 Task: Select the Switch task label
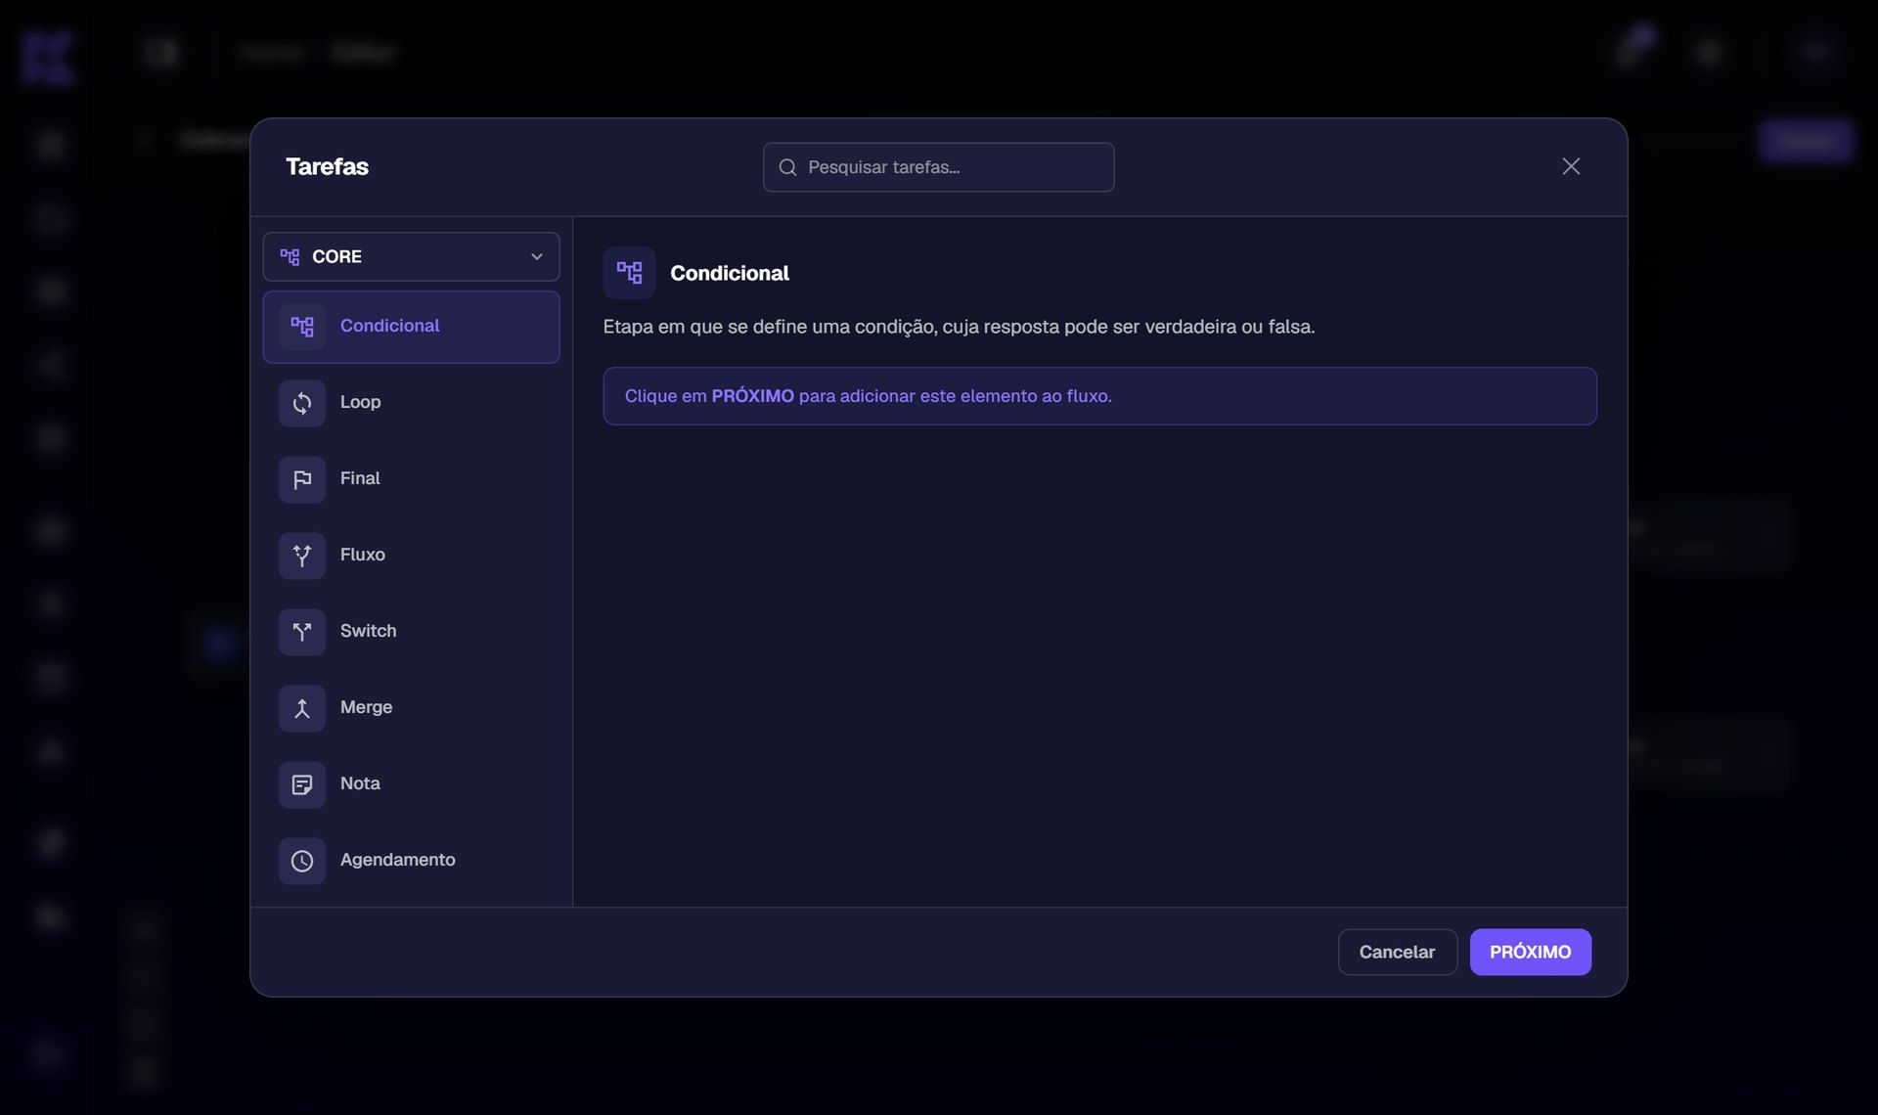(x=368, y=631)
